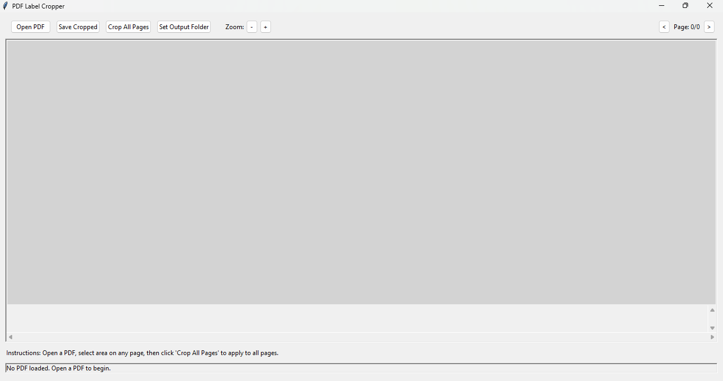The image size is (723, 381).
Task: Click the vertical scrollbar up arrow
Action: click(x=712, y=310)
